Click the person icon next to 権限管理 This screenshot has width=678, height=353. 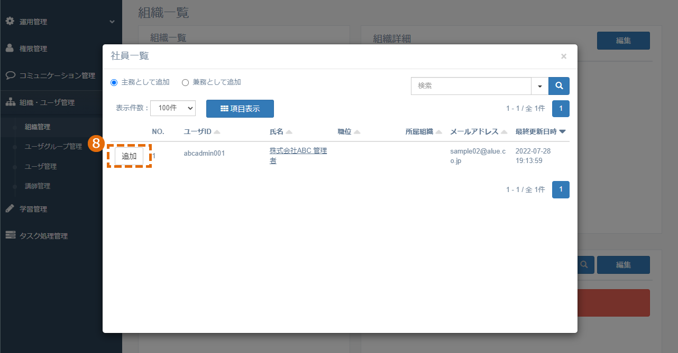[10, 49]
